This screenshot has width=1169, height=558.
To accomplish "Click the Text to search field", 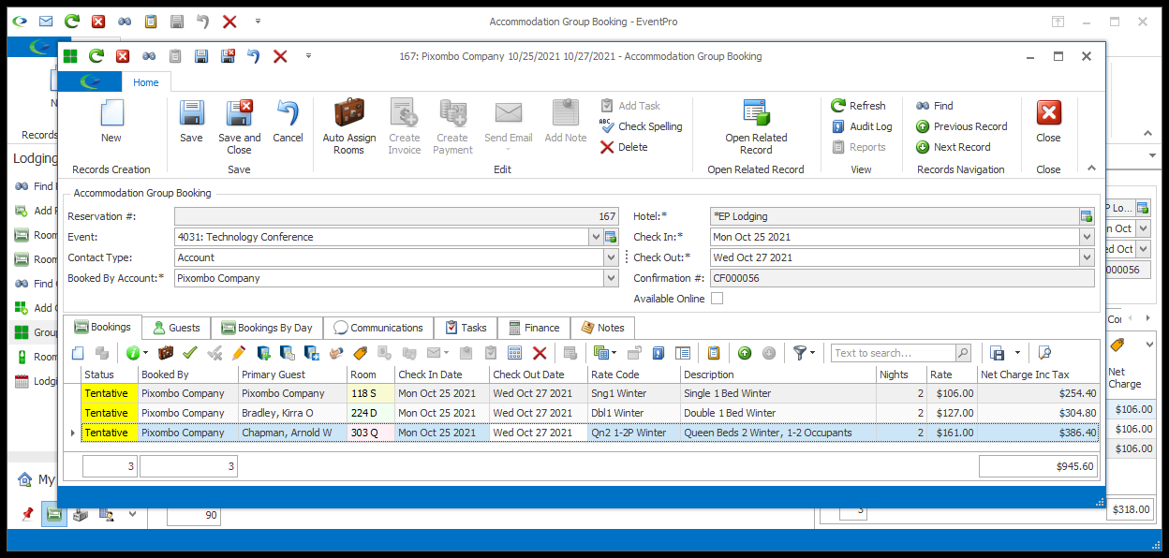I will [x=893, y=353].
